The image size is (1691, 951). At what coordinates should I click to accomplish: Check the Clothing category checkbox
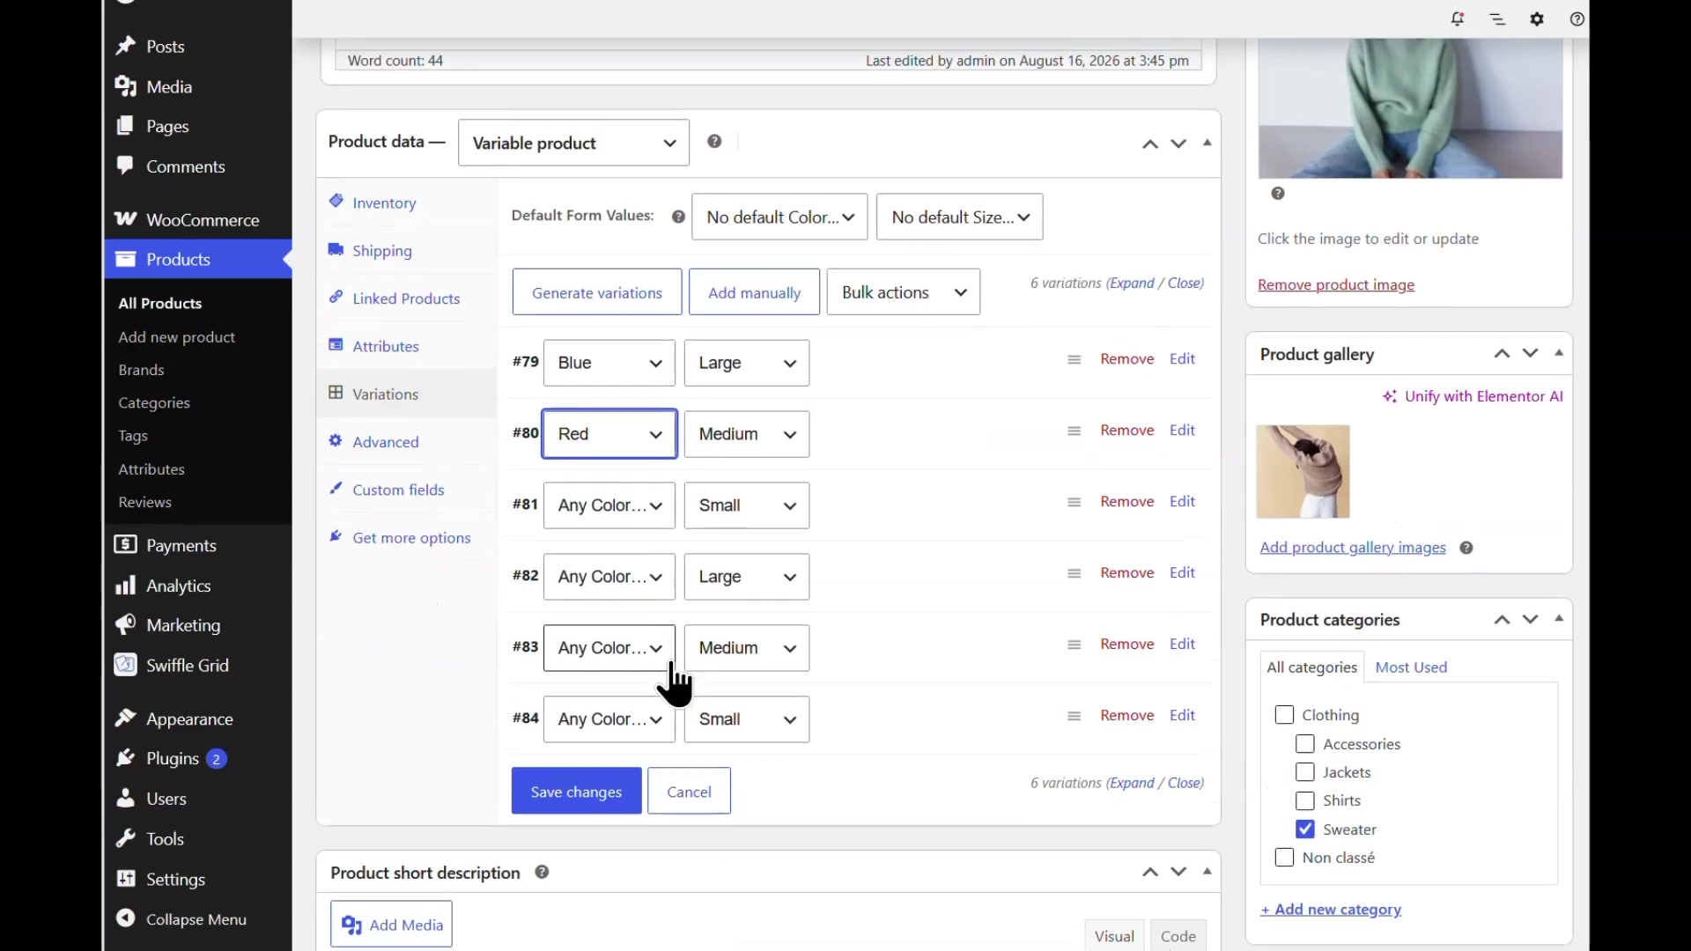(1284, 715)
